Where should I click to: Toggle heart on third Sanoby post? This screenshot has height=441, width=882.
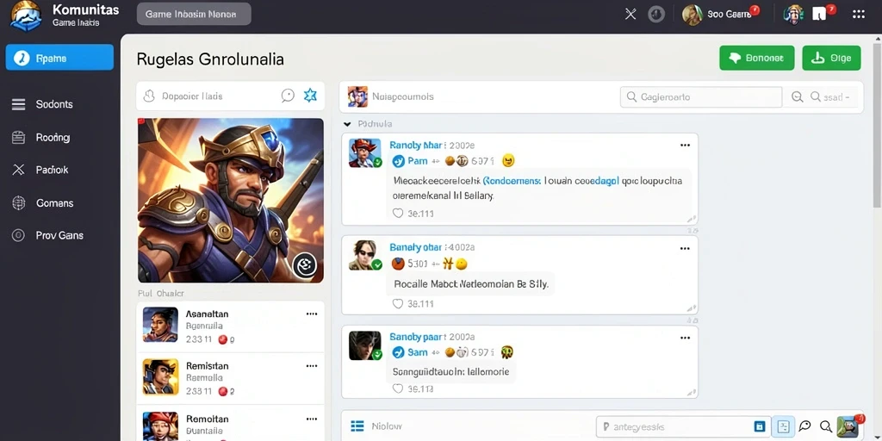(398, 388)
